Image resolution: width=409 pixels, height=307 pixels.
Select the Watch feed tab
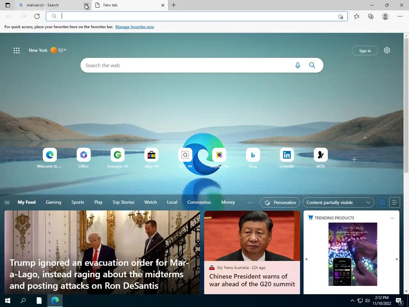click(x=150, y=202)
